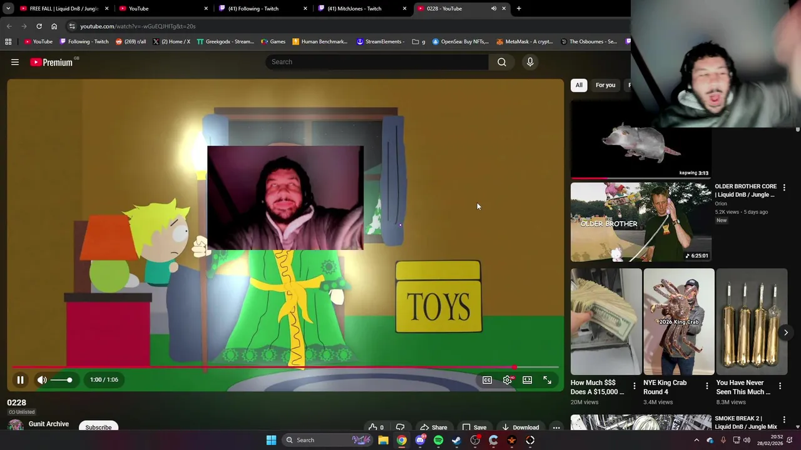
Task: Click the Gunit Archive channel avatar
Action: pos(16,426)
